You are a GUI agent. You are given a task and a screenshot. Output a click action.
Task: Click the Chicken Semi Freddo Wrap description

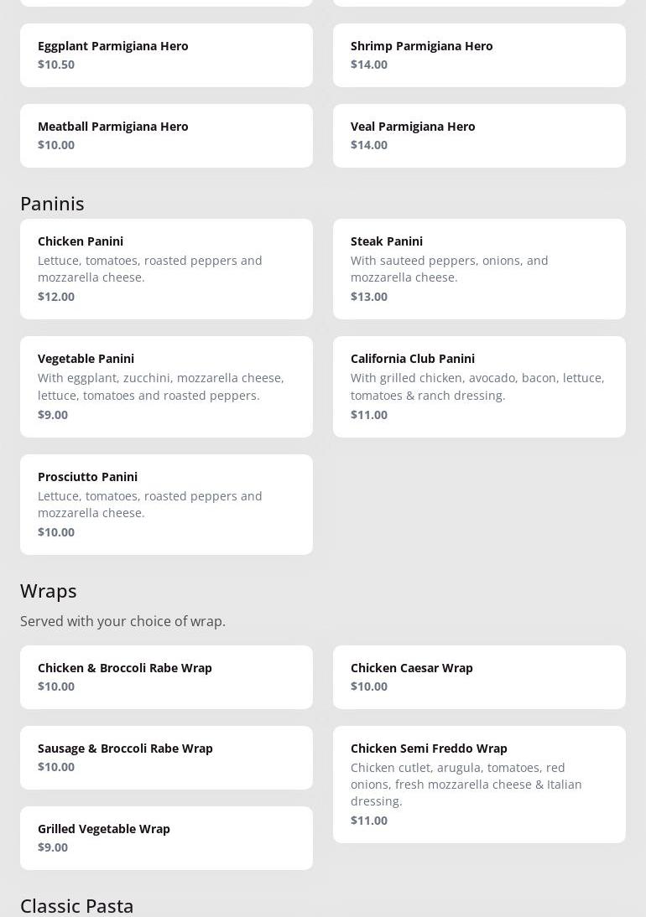pos(466,785)
